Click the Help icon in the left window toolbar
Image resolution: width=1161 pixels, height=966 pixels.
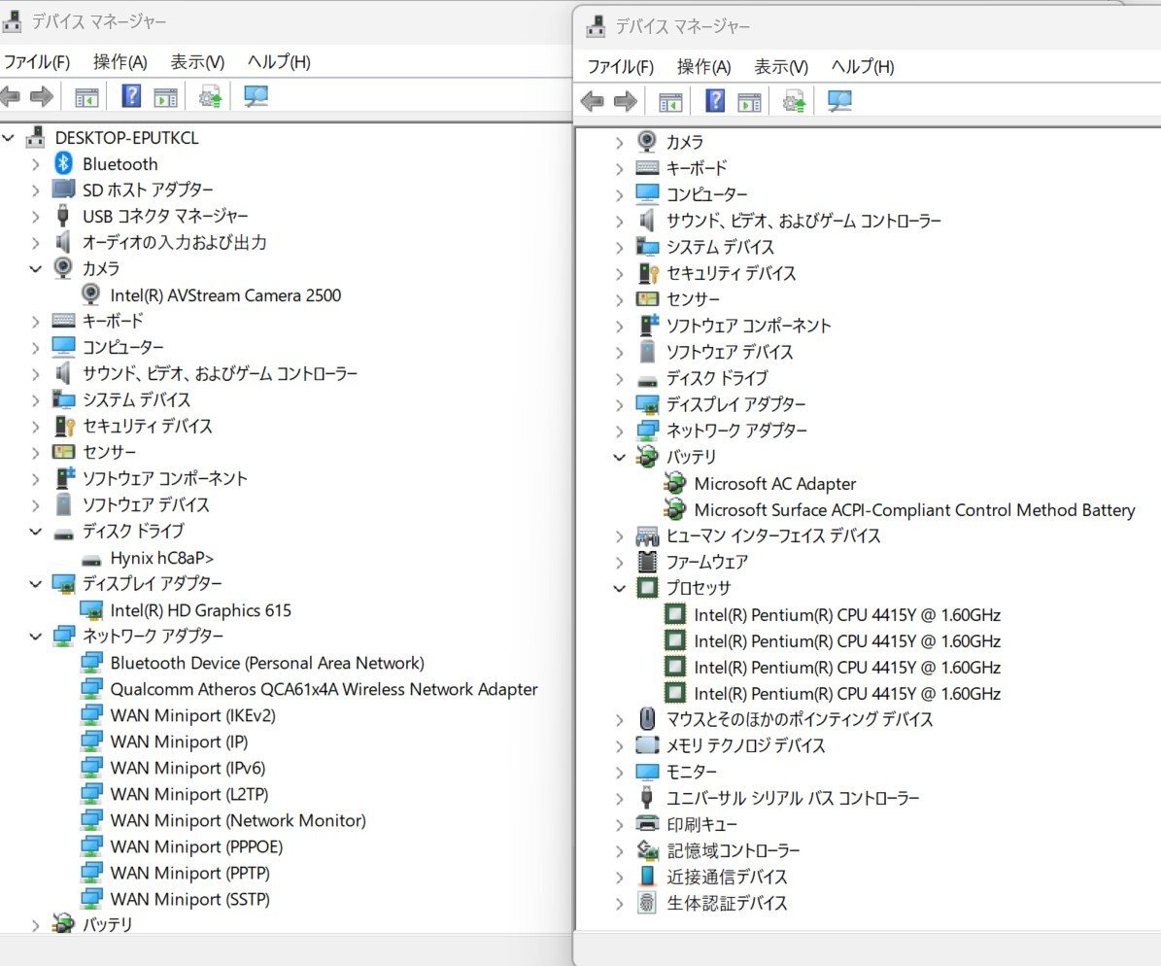tap(131, 96)
